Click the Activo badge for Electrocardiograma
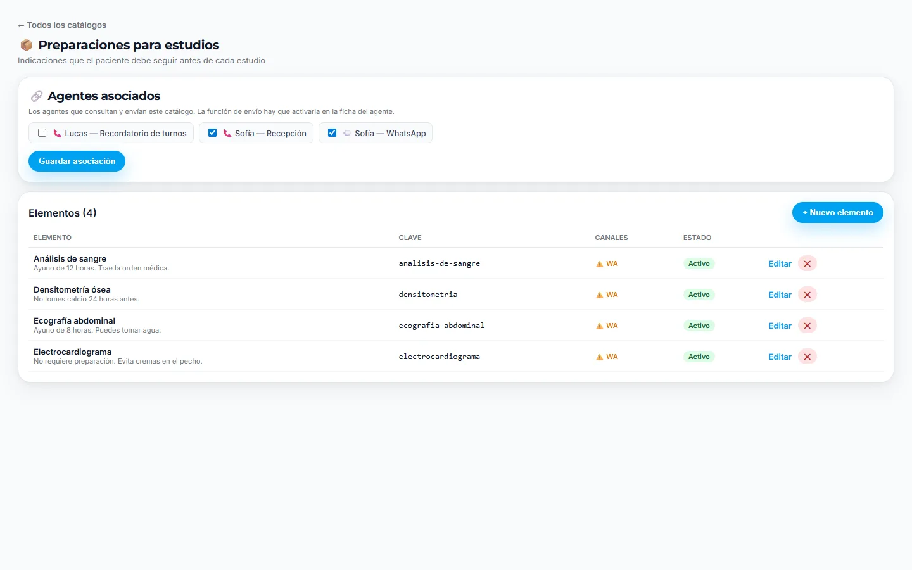912x570 pixels. click(699, 357)
